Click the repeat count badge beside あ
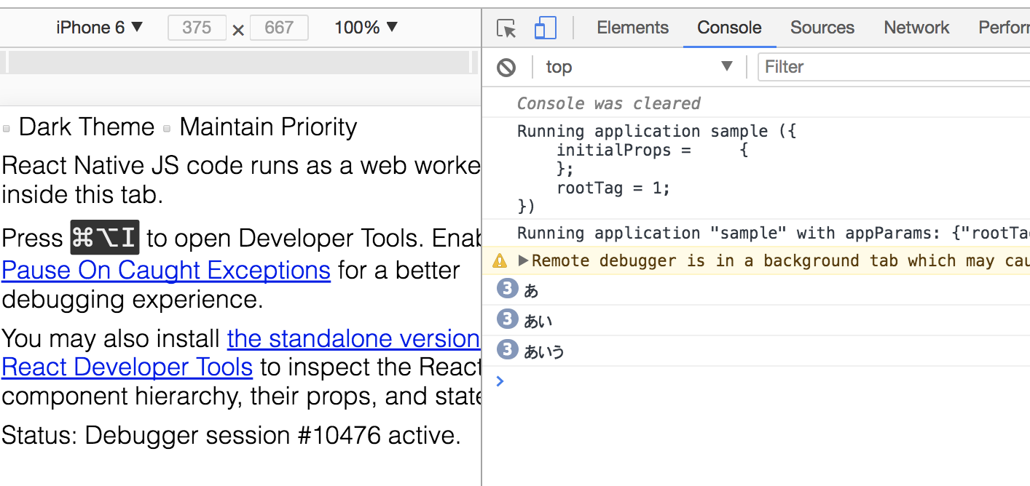Screen dimensions: 1030x486 click(507, 289)
